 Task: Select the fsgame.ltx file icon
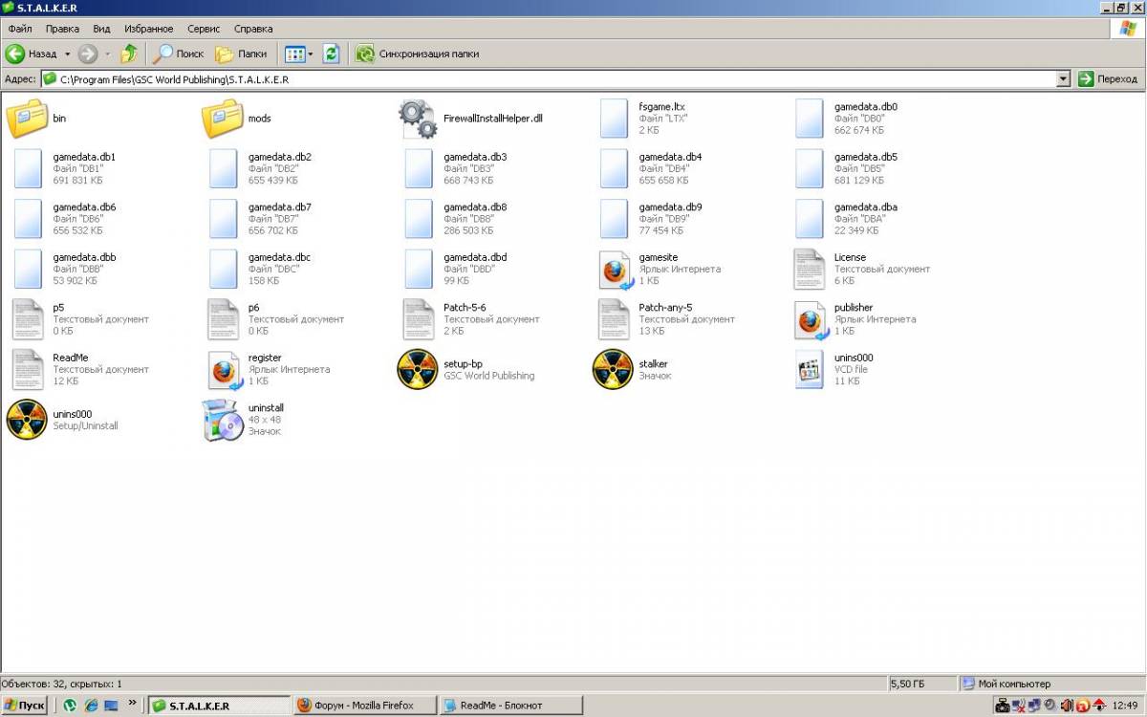pyautogui.click(x=614, y=119)
